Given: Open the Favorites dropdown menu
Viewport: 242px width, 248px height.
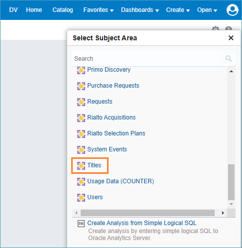Looking at the screenshot, I should pos(99,10).
